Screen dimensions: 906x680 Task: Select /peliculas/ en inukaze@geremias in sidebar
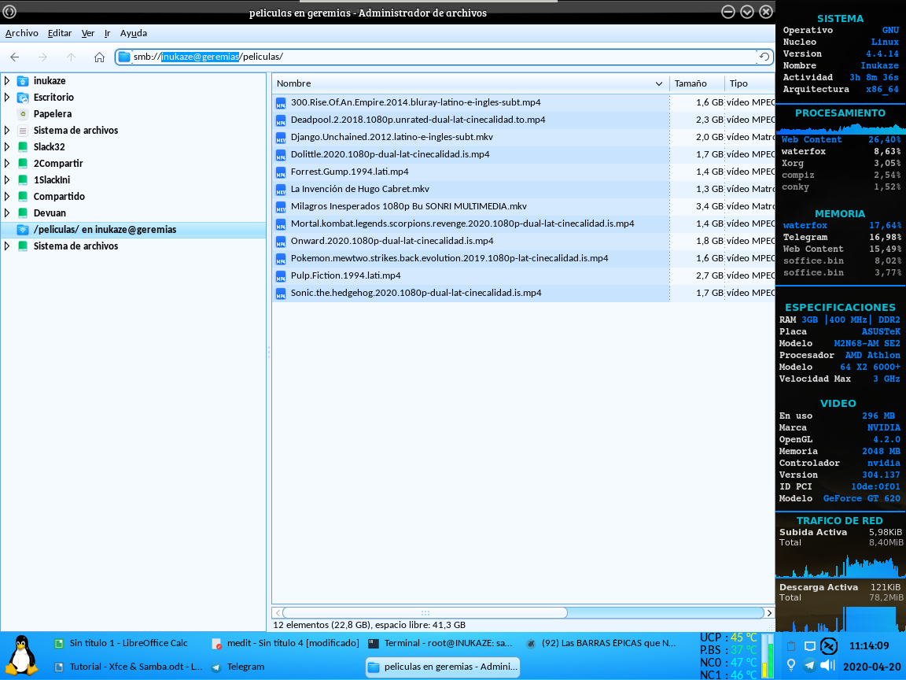pyautogui.click(x=133, y=230)
